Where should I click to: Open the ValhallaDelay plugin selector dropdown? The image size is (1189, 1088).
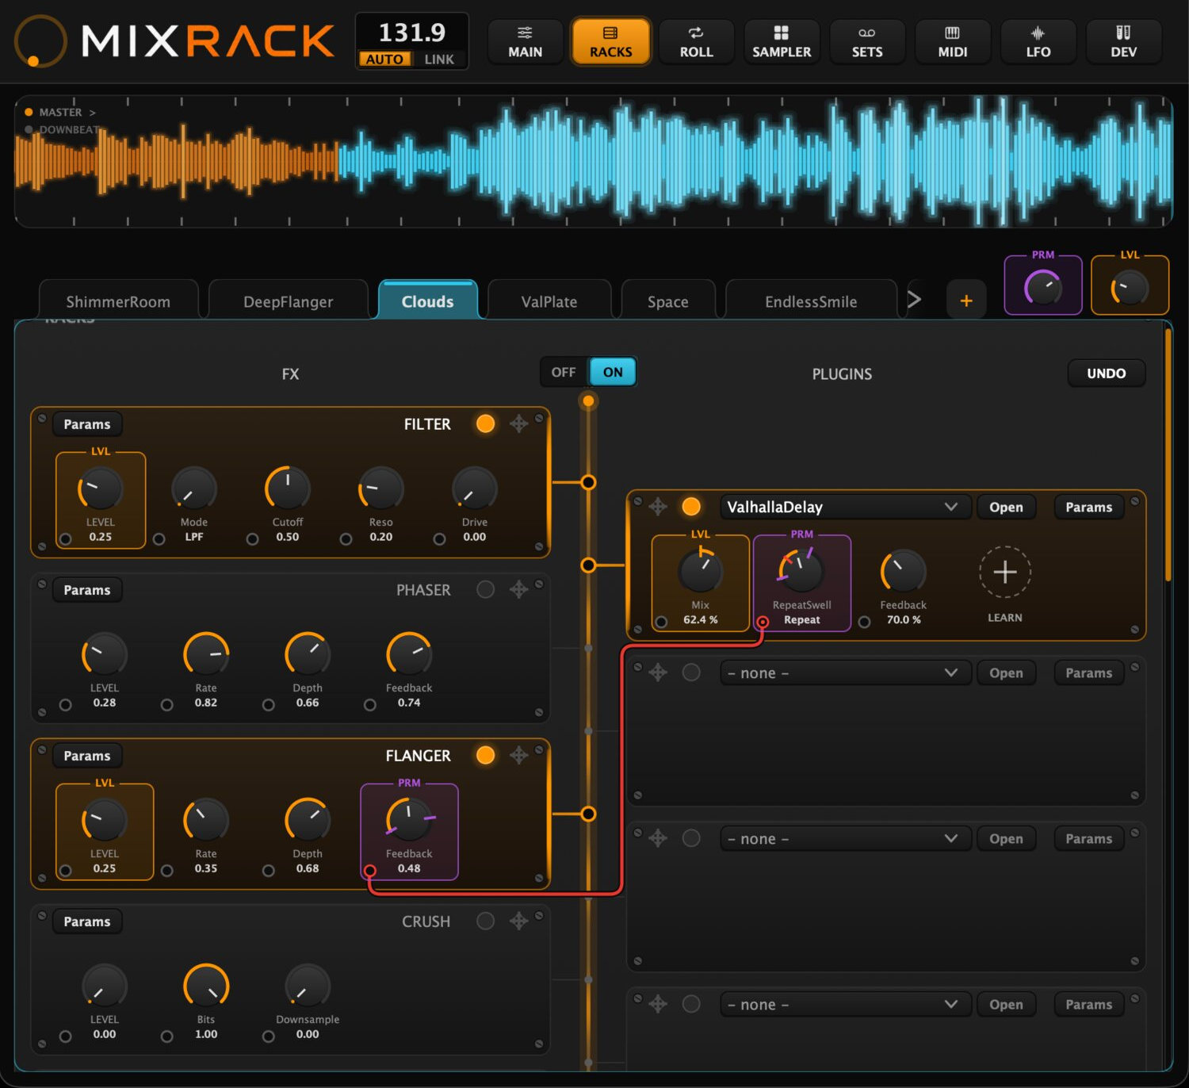click(x=845, y=507)
